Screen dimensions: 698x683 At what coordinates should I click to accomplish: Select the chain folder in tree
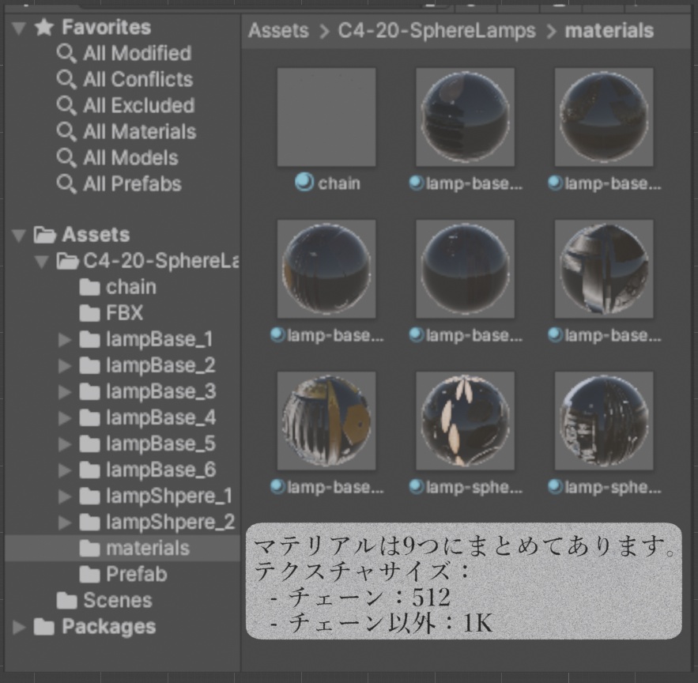pos(131,287)
